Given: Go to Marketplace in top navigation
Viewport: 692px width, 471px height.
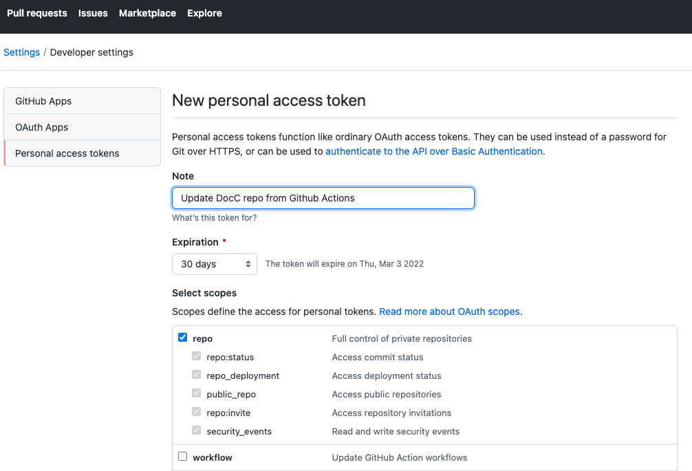Looking at the screenshot, I should 147,13.
